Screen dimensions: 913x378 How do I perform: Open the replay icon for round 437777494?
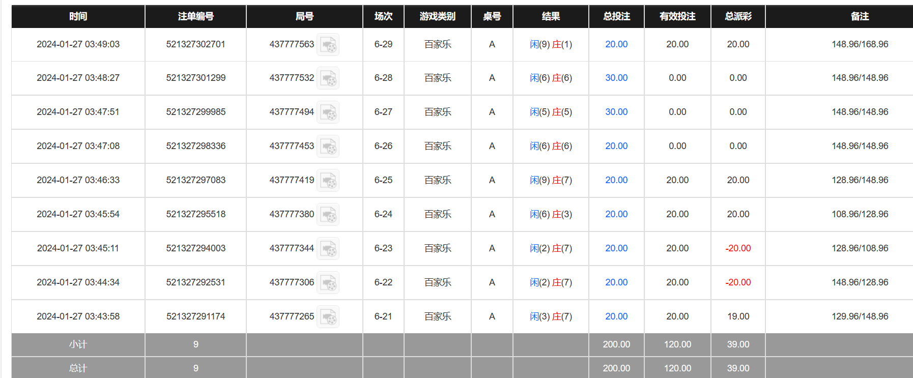coord(328,112)
